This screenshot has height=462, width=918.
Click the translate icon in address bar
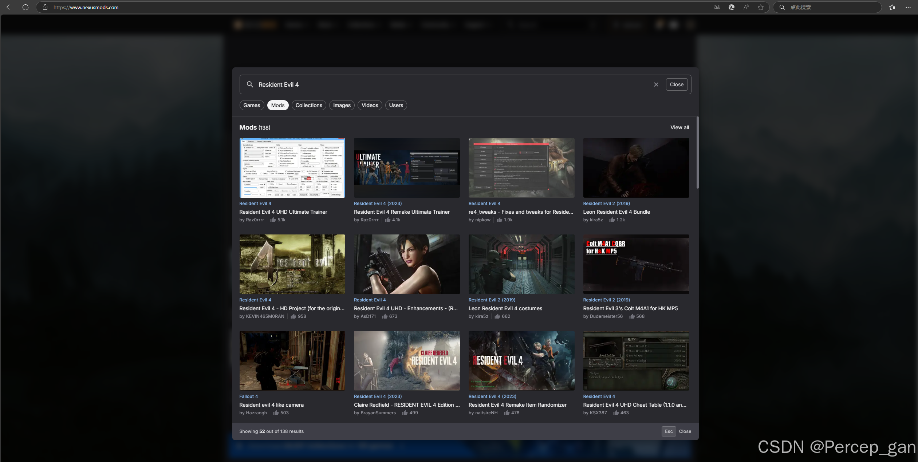pos(717,7)
